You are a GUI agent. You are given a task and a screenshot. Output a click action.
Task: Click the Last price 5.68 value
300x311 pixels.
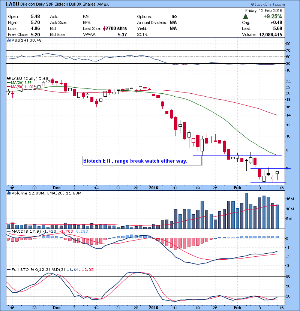[277, 28]
